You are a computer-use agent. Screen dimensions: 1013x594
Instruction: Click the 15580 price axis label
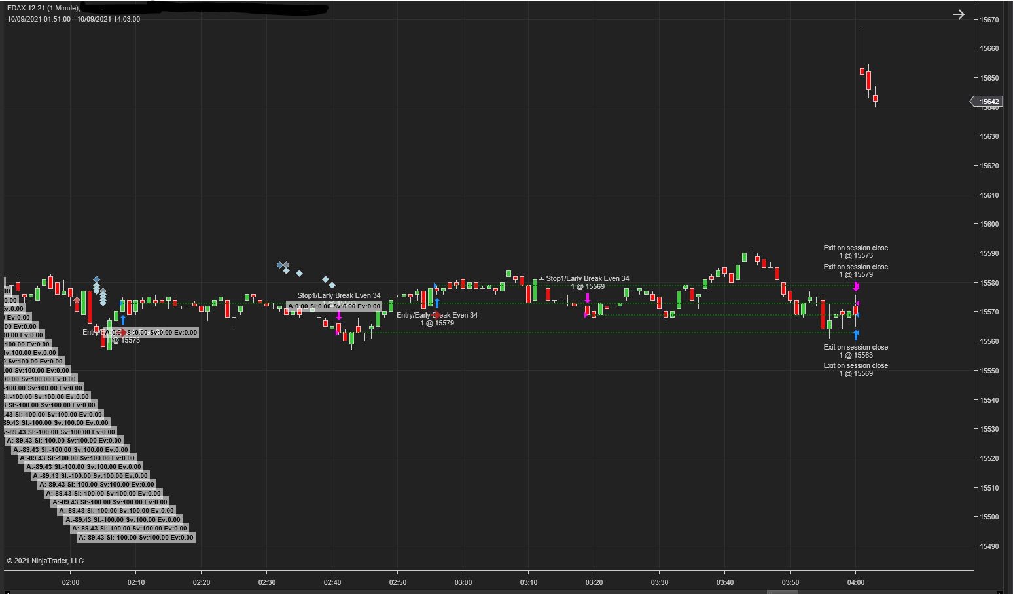pos(989,283)
